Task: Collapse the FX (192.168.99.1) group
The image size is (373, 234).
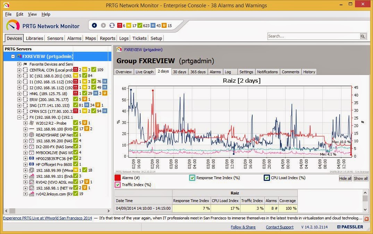Action: (19, 117)
